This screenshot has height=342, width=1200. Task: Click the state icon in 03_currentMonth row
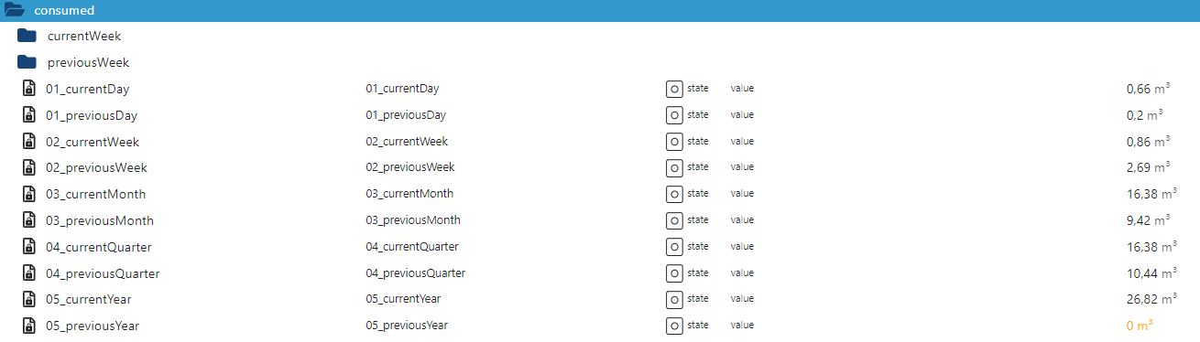click(x=673, y=194)
